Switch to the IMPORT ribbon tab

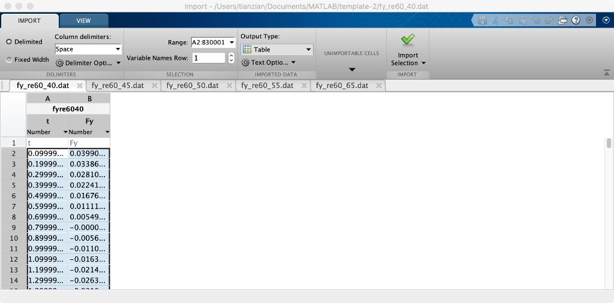29,21
